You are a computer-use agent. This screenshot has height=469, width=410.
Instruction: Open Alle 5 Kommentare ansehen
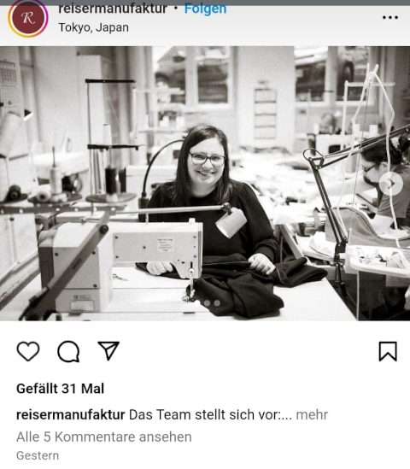(x=104, y=437)
